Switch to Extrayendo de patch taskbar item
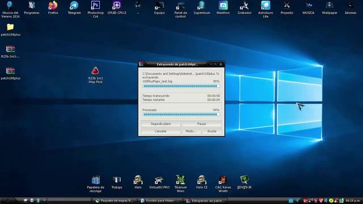This screenshot has width=363, height=204. coord(206,201)
